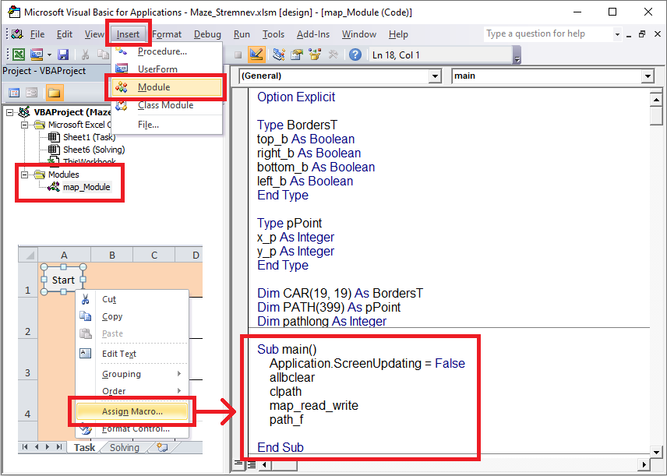The width and height of the screenshot is (667, 476).
Task: Open the Tools menu
Action: (273, 34)
